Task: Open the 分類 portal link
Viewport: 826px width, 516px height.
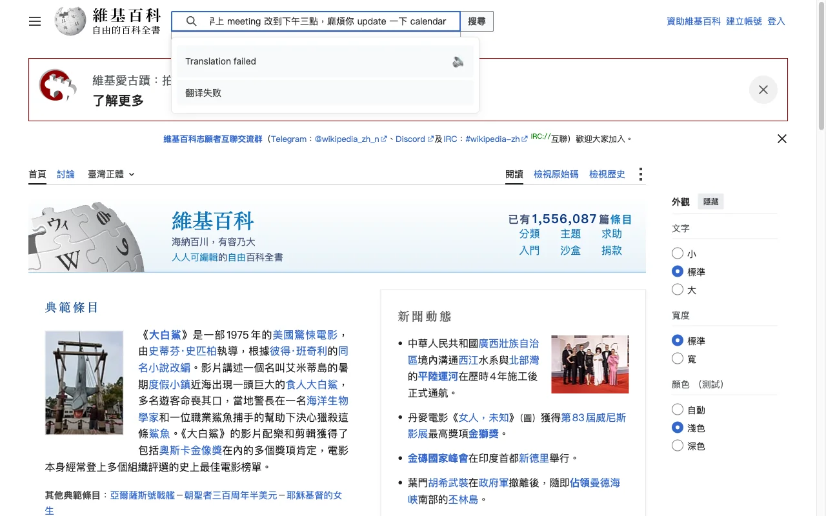Action: click(x=530, y=233)
